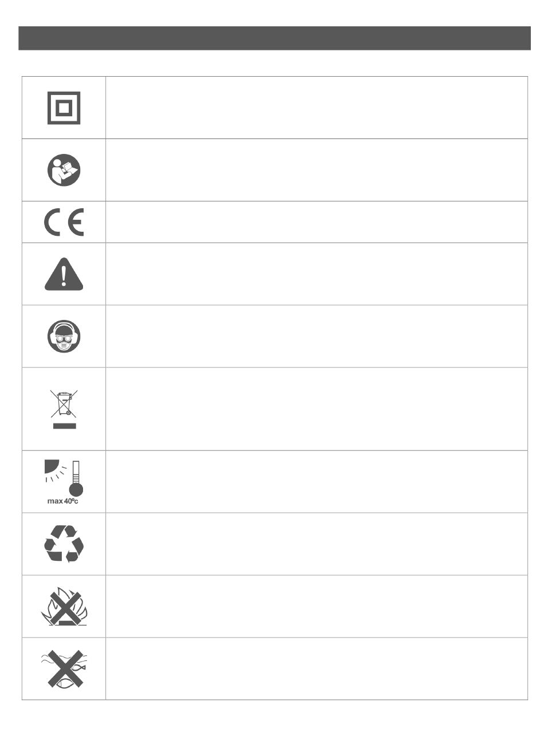Click the blank cell beside the protection gear icon
The width and height of the screenshot is (544, 756).
(316, 337)
